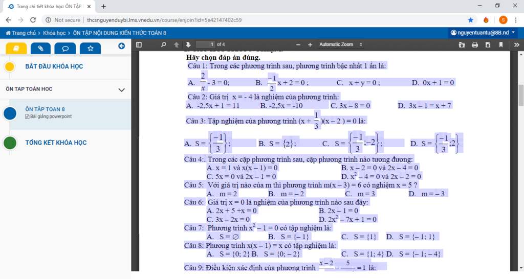Go to previous PDF page arrow
The height and width of the screenshot is (279, 524).
coord(176,44)
